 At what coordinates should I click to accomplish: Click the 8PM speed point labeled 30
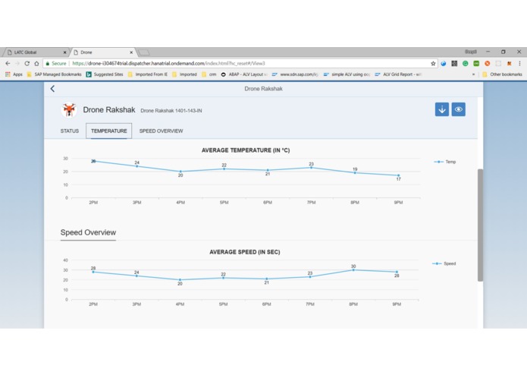click(x=353, y=269)
